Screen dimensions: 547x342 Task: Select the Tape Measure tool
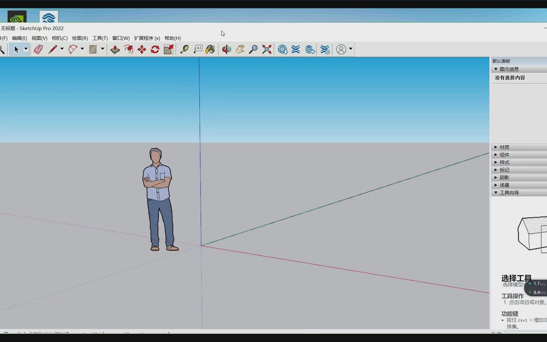point(185,49)
